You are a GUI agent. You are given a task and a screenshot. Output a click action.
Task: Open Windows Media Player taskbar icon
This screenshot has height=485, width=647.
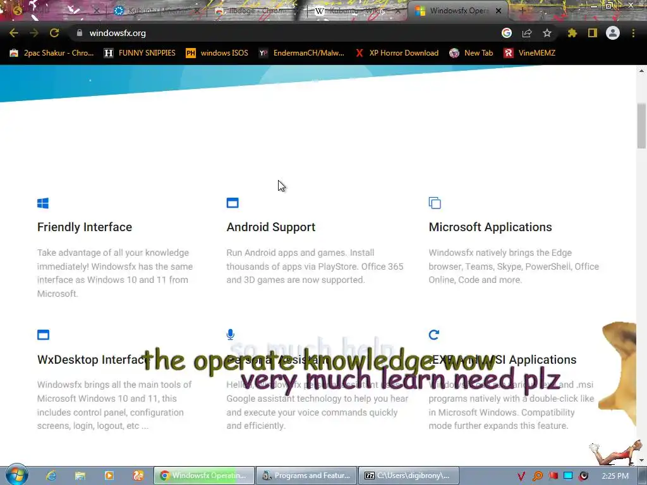click(109, 476)
